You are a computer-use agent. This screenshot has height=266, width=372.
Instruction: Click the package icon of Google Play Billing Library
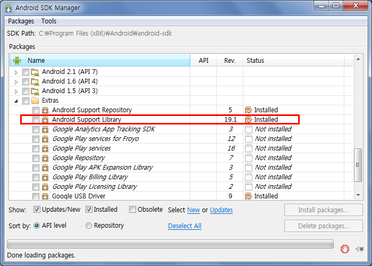coord(45,177)
